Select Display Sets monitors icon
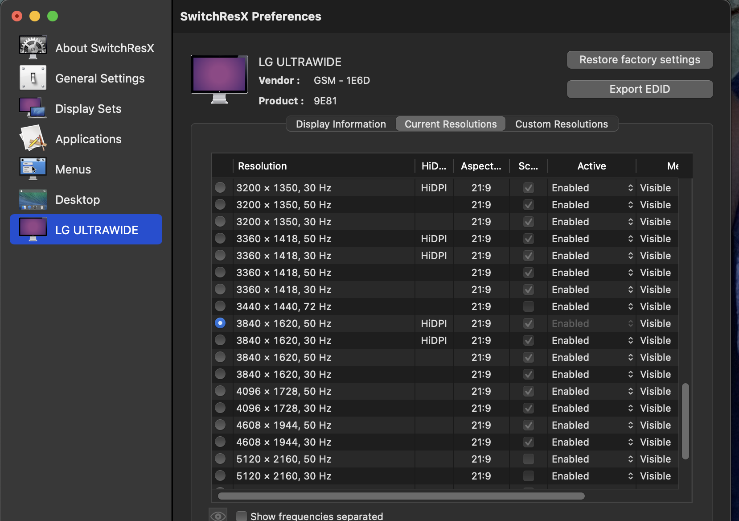Viewport: 739px width, 521px height. tap(33, 108)
